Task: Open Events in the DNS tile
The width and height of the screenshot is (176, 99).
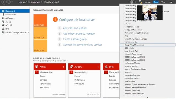Action: tap(112, 76)
